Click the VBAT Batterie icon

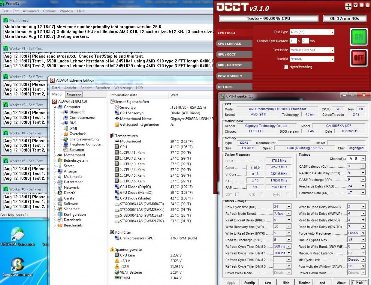click(x=117, y=272)
